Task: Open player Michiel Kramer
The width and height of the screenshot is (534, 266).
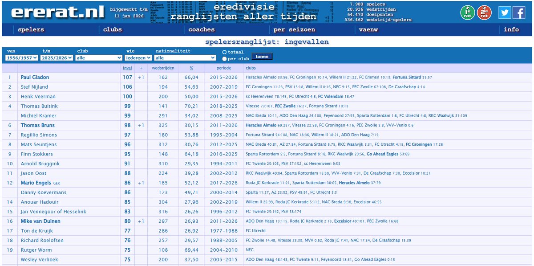Action: (x=39, y=116)
